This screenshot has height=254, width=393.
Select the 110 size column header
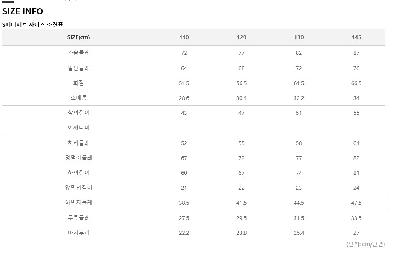tap(184, 37)
